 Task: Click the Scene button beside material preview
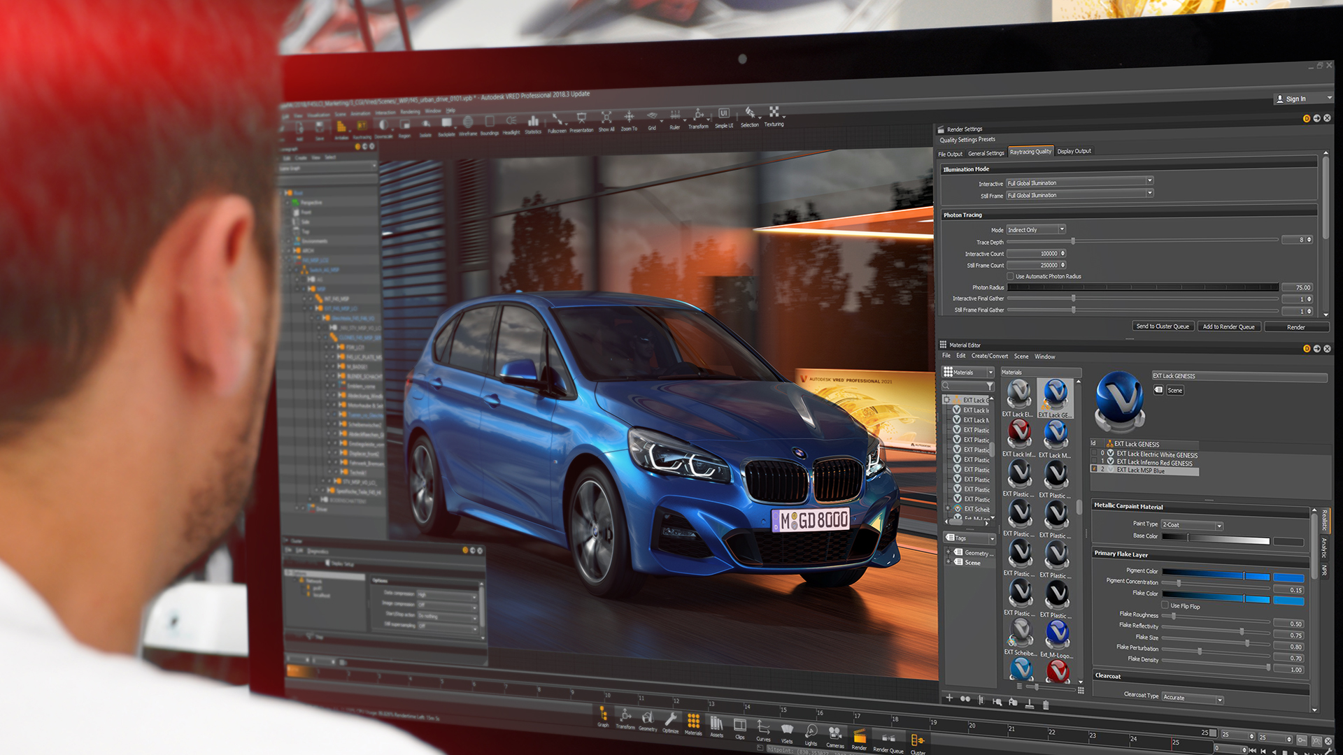pyautogui.click(x=1175, y=390)
